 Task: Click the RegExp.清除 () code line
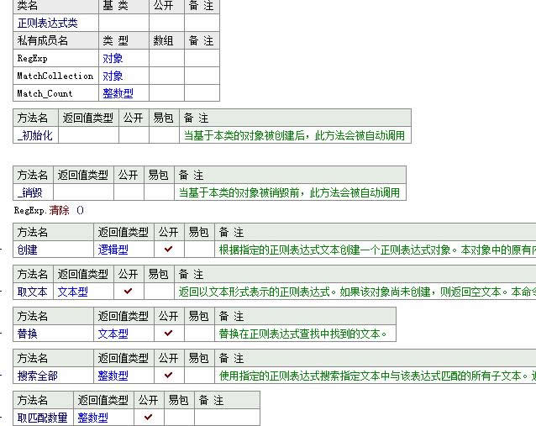click(49, 210)
